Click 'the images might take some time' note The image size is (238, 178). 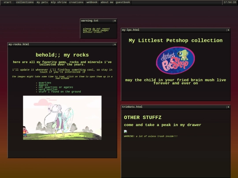62,77
